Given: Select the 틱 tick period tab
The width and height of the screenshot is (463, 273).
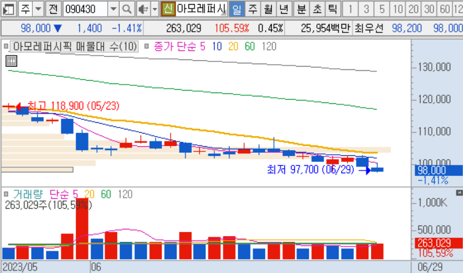Looking at the screenshot, I should pyautogui.click(x=333, y=9).
